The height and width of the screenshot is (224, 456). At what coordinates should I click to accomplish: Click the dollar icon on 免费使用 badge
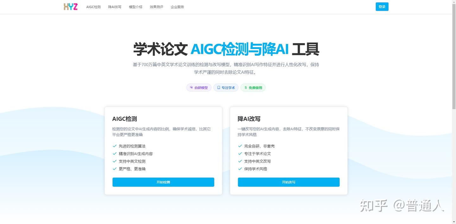pyautogui.click(x=245, y=87)
